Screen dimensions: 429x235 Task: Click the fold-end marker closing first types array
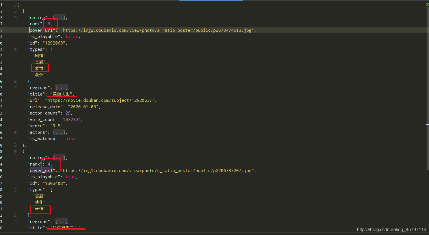15,81
